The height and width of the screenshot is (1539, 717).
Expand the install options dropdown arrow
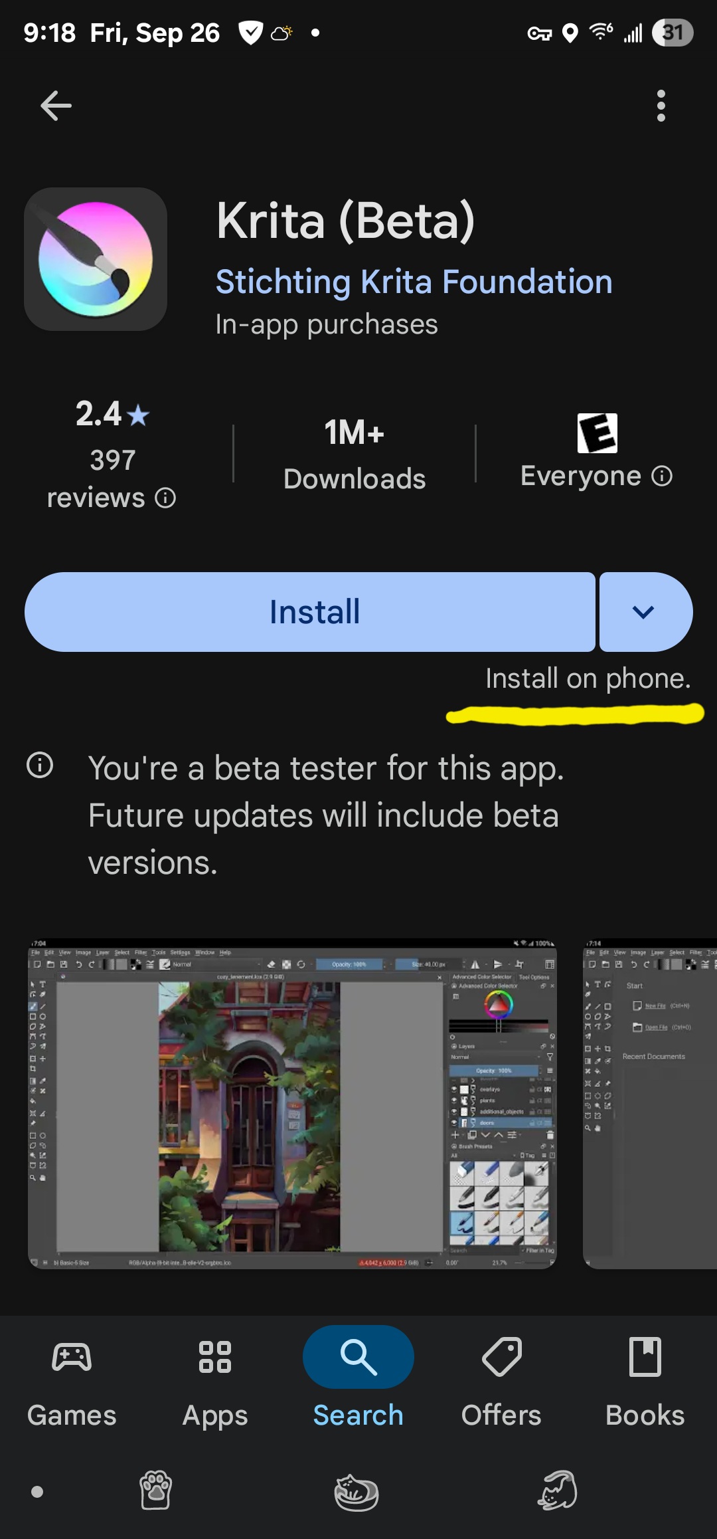645,612
